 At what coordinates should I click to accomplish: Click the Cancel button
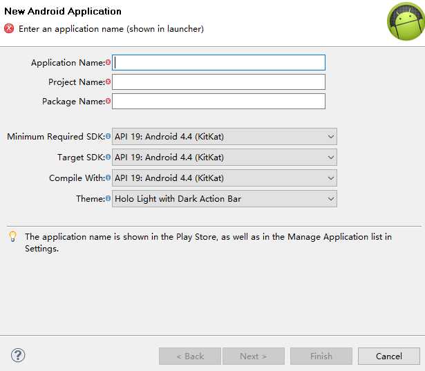[389, 356]
